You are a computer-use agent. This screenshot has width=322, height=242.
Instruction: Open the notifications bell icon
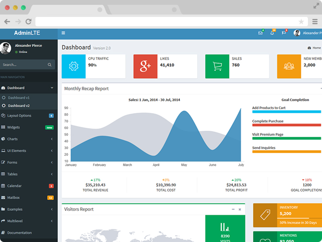tap(272, 33)
